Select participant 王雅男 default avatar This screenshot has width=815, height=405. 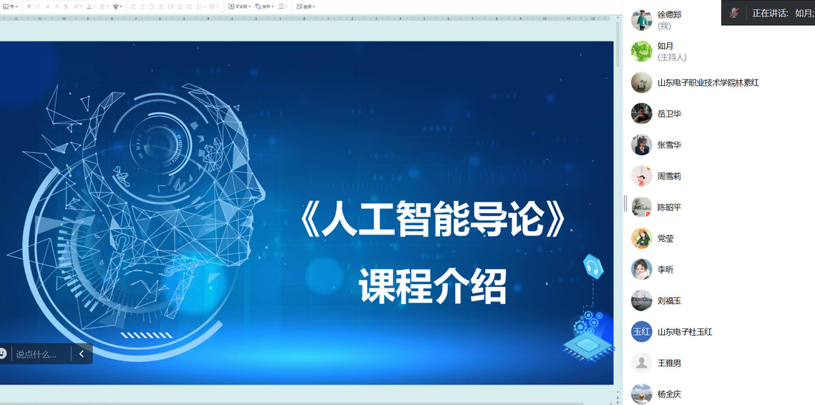pyautogui.click(x=641, y=363)
